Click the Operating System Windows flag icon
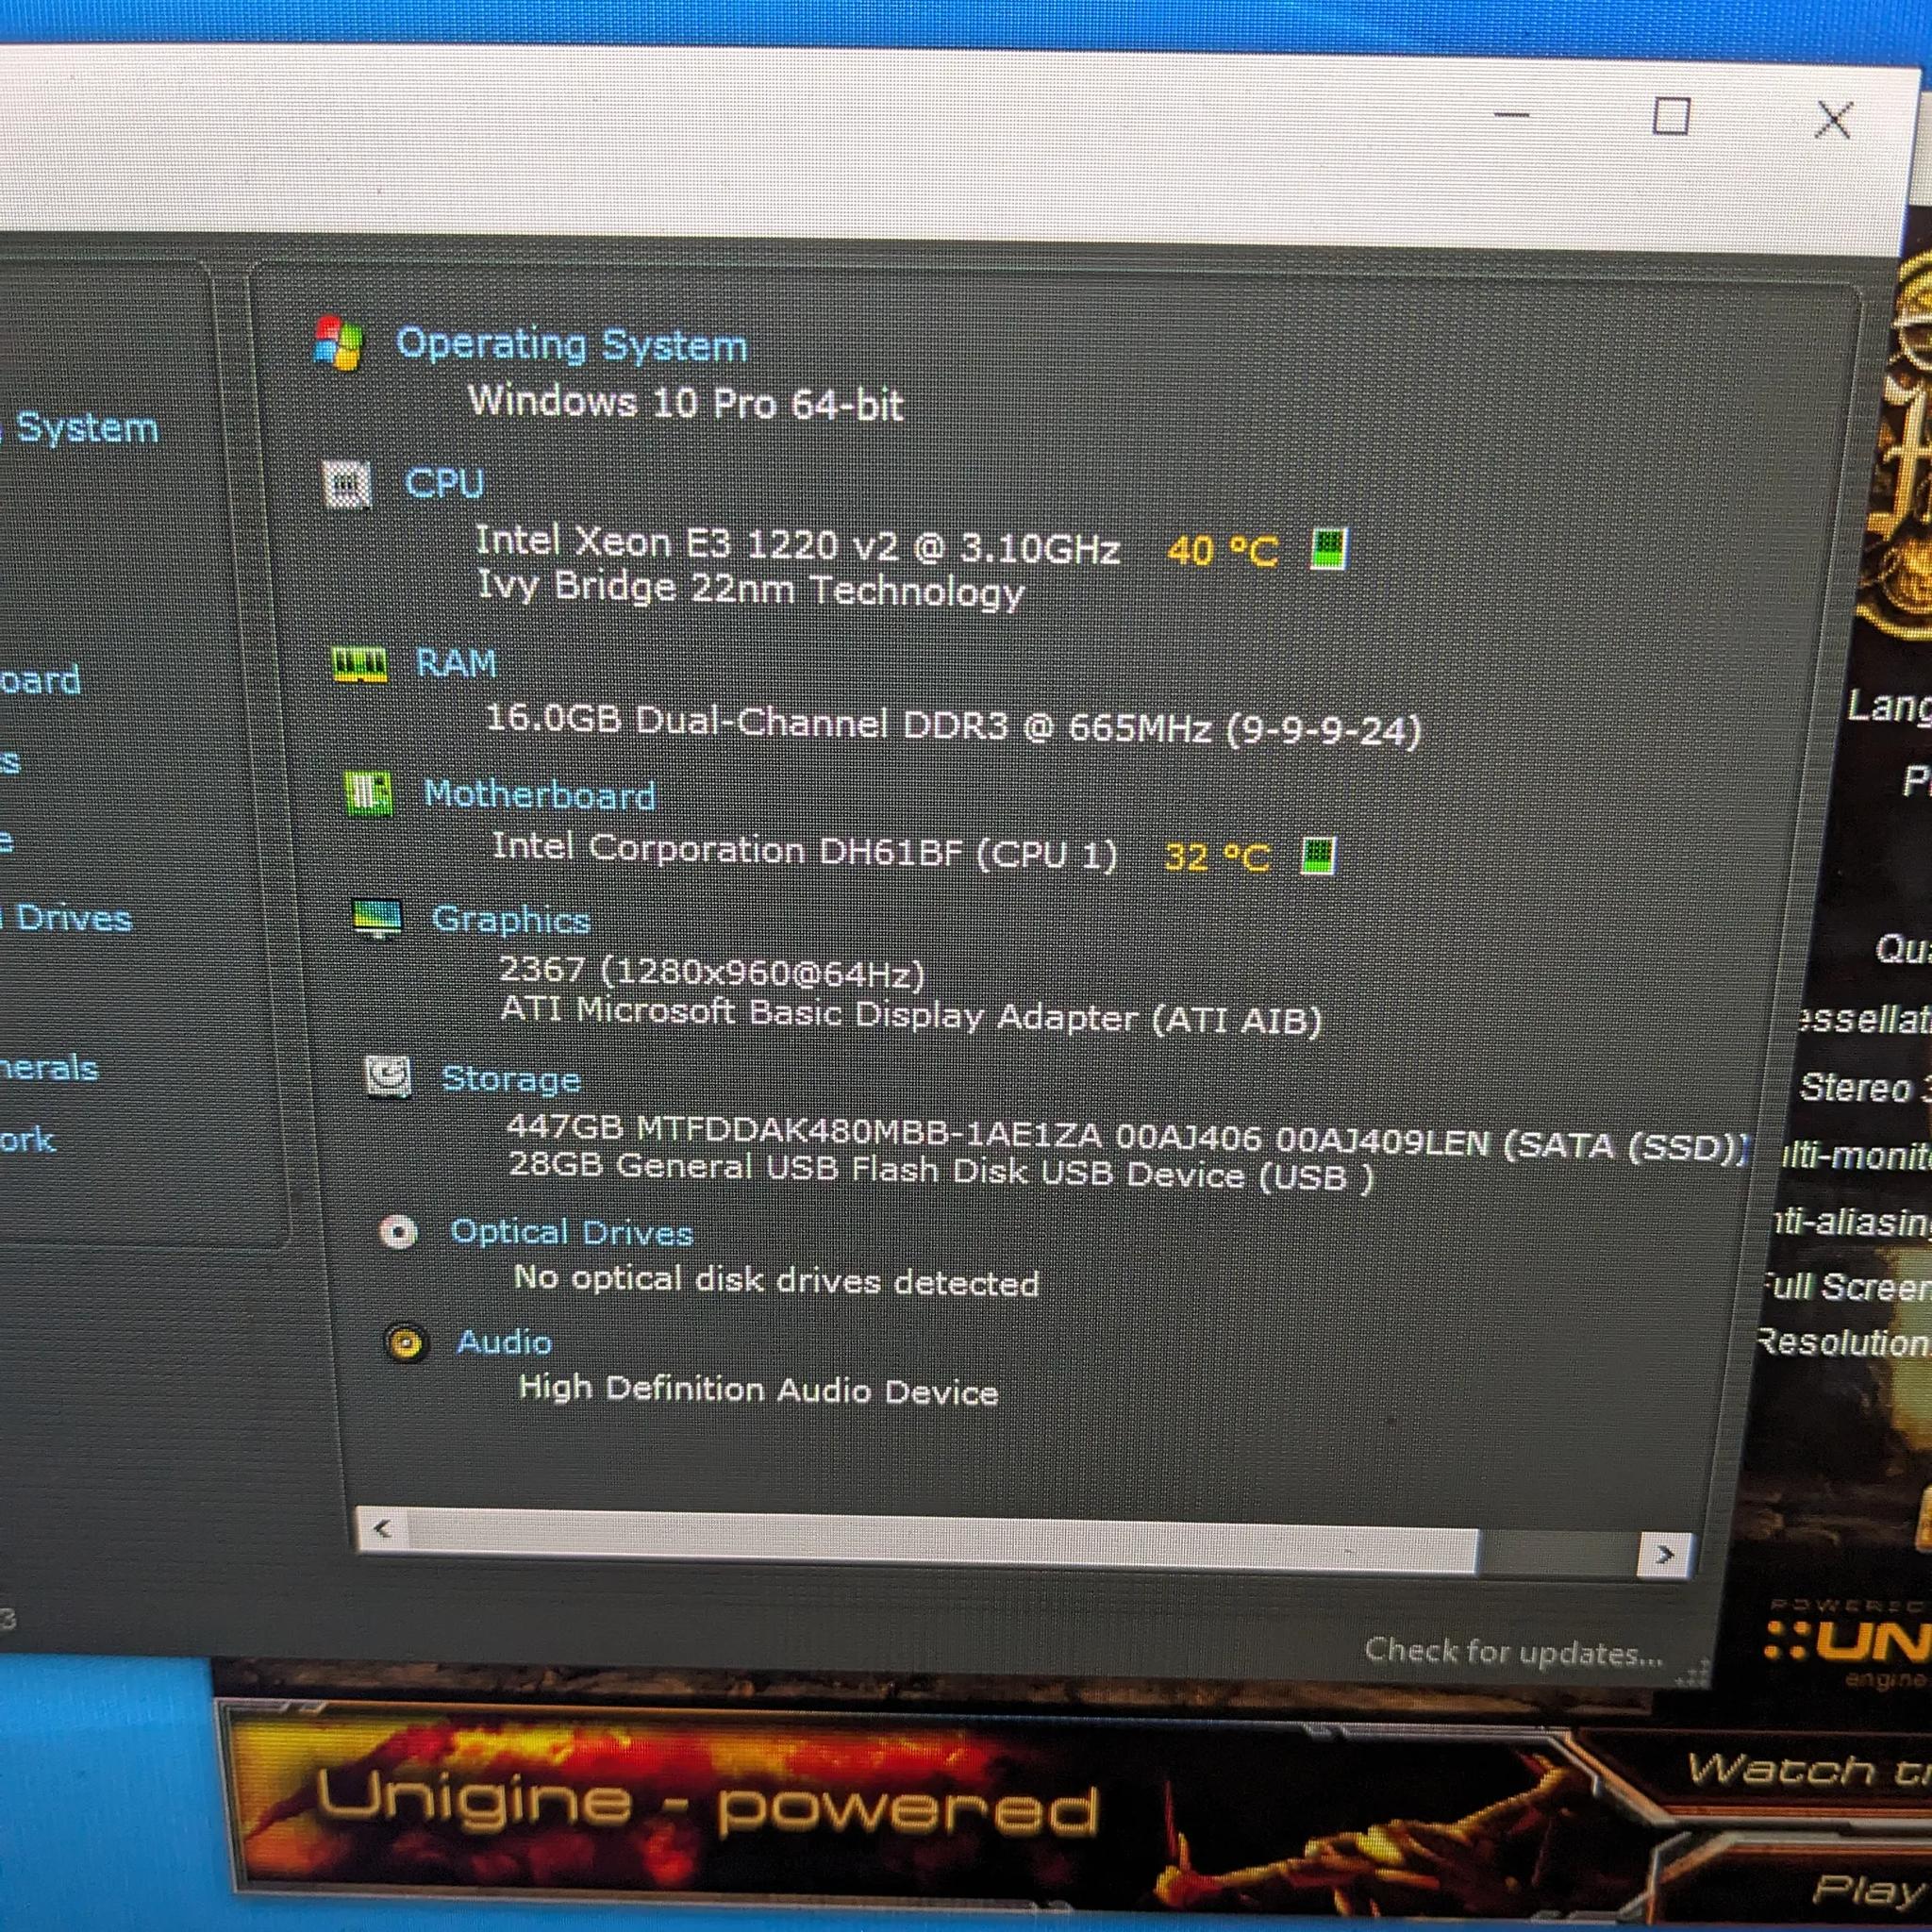Screen dimensions: 1932x1932 click(338, 343)
